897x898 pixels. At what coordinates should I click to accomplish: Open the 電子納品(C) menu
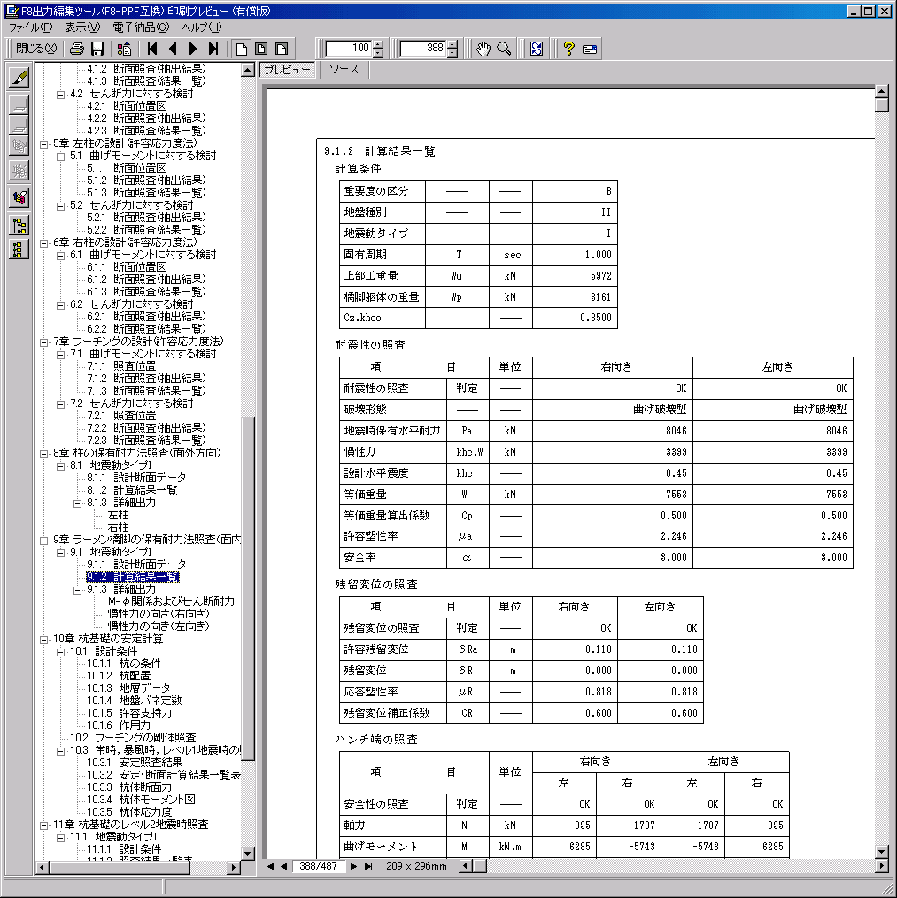coord(141,27)
